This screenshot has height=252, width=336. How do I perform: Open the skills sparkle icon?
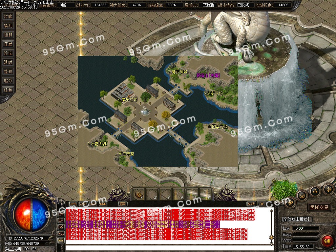coord(315,191)
